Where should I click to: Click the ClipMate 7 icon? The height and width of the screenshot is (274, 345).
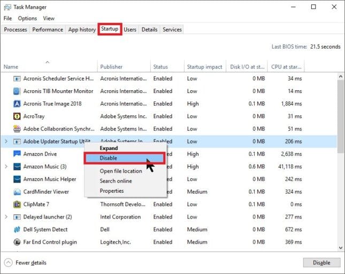(x=17, y=205)
